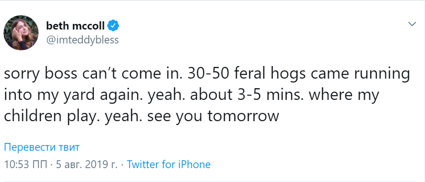The image size is (425, 182).
Task: Open beth mccoll's profile avatar photo
Action: 21,33
